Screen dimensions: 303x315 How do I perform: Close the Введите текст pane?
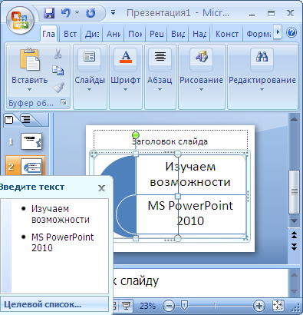tap(101, 188)
